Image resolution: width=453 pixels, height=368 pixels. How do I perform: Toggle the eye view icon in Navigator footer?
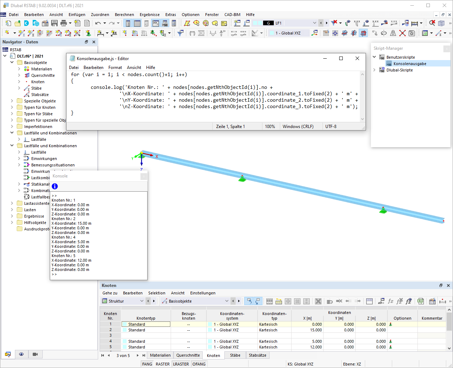coord(21,354)
